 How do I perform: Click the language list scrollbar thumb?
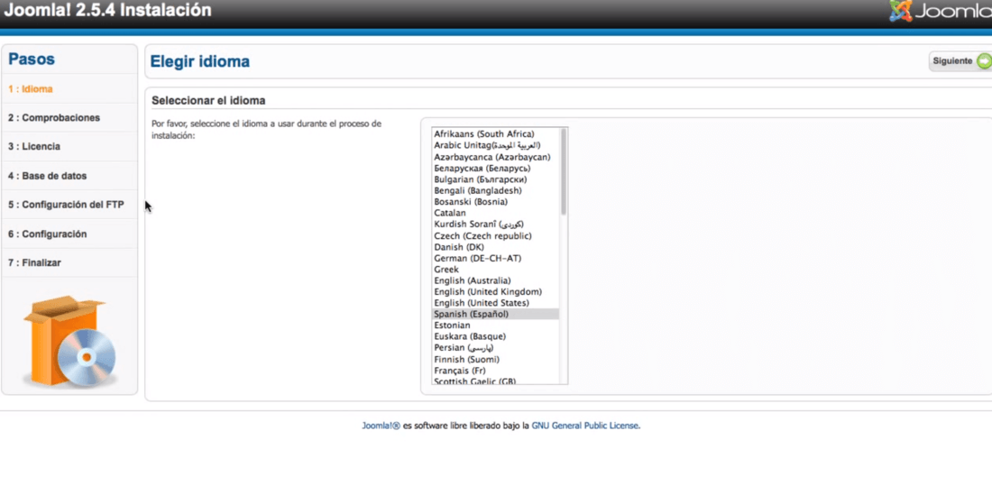pos(563,172)
